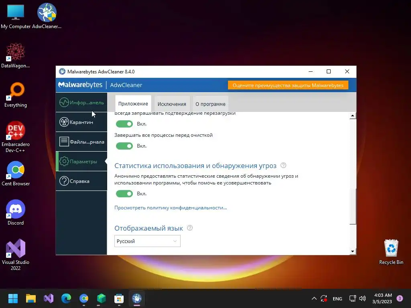The width and height of the screenshot is (411, 308).
Task: Switch to the Приложение tab
Action: pyautogui.click(x=133, y=104)
